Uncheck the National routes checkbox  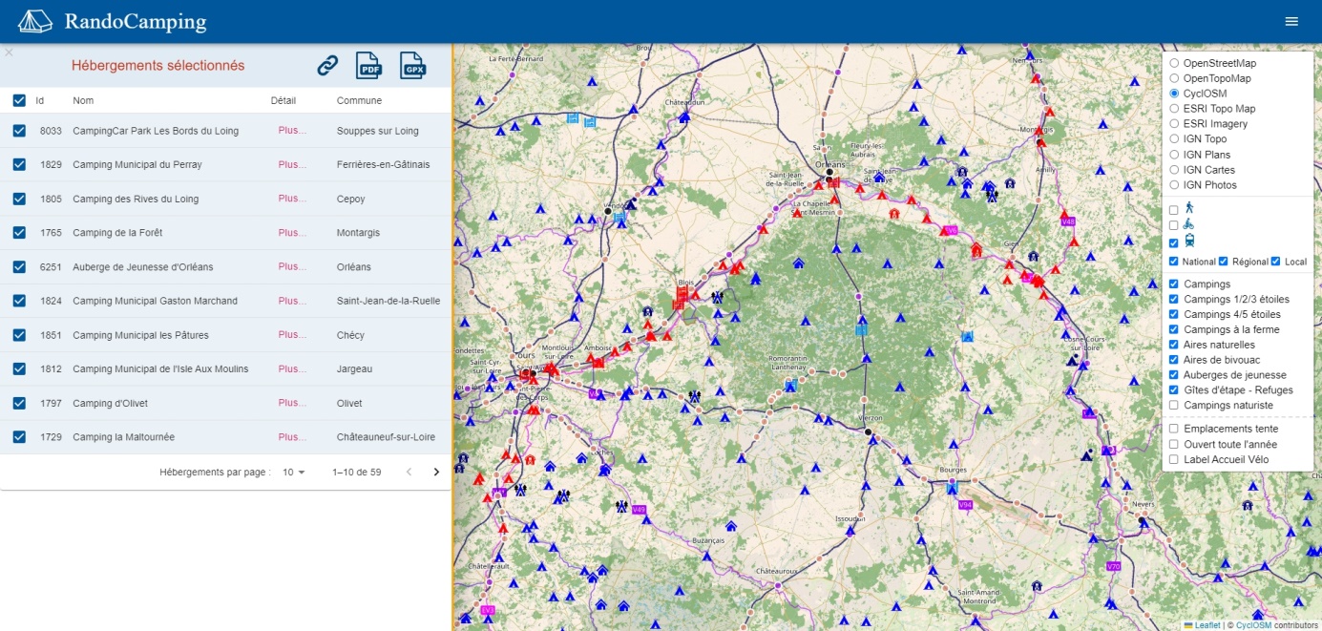tap(1173, 262)
